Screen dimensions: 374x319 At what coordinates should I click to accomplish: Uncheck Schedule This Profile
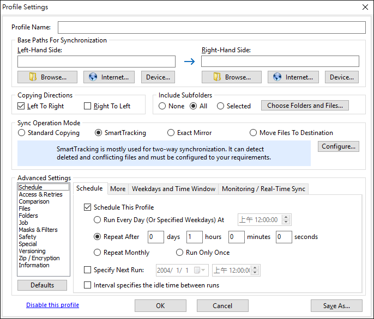88,207
